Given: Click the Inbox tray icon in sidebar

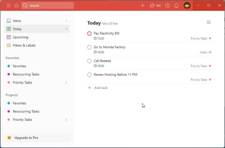Looking at the screenshot, I should tap(9, 21).
